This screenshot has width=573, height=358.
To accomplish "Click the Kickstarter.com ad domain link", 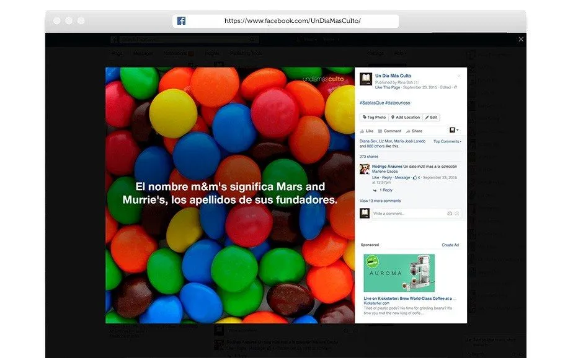I will pyautogui.click(x=376, y=303).
